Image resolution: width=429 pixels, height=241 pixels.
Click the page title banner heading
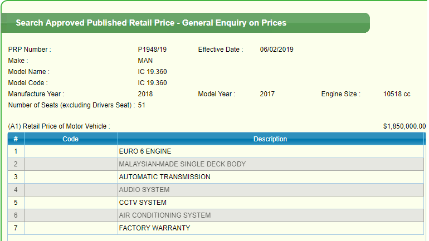(151, 23)
